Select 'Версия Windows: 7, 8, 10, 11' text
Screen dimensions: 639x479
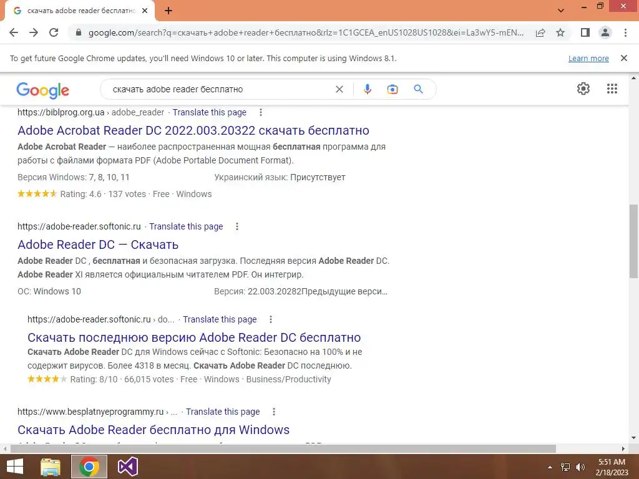tap(74, 178)
